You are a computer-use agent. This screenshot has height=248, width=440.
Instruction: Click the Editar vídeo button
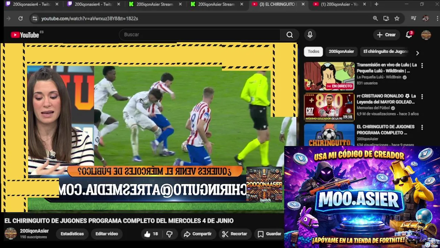coord(107,234)
